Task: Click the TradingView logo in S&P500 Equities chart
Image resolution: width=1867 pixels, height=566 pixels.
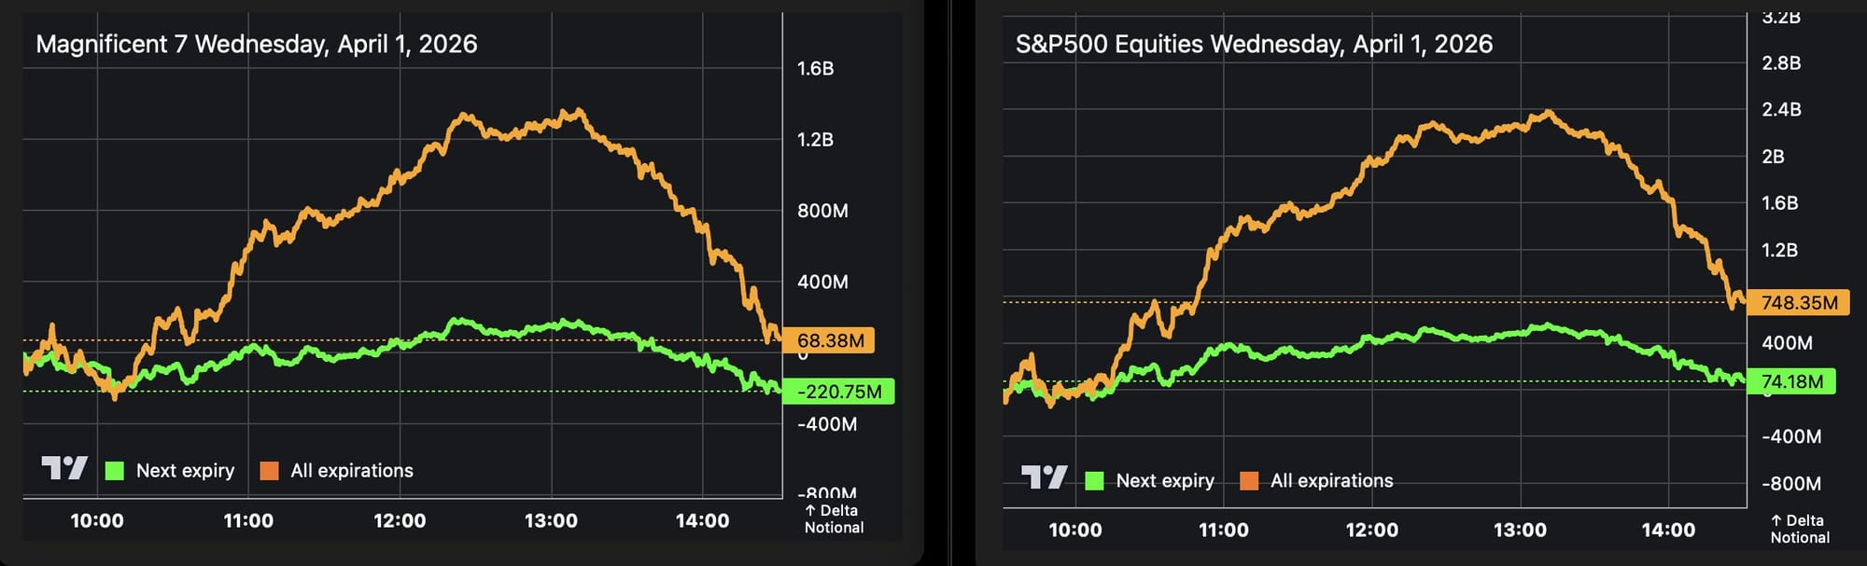Action: click(x=1044, y=478)
